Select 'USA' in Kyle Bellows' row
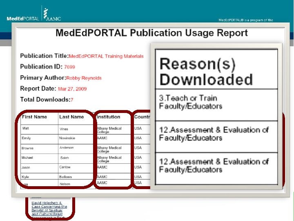The image size is (294, 221). point(138,177)
